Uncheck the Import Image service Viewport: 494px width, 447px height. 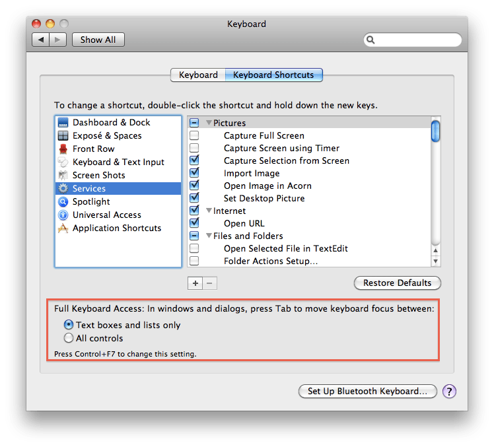point(194,173)
